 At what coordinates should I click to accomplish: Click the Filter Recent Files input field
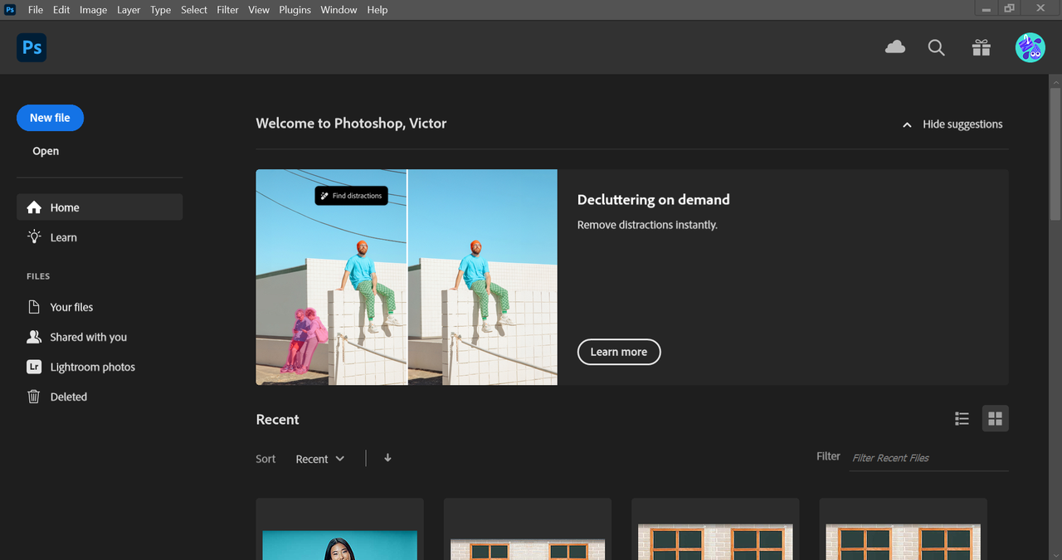point(930,458)
